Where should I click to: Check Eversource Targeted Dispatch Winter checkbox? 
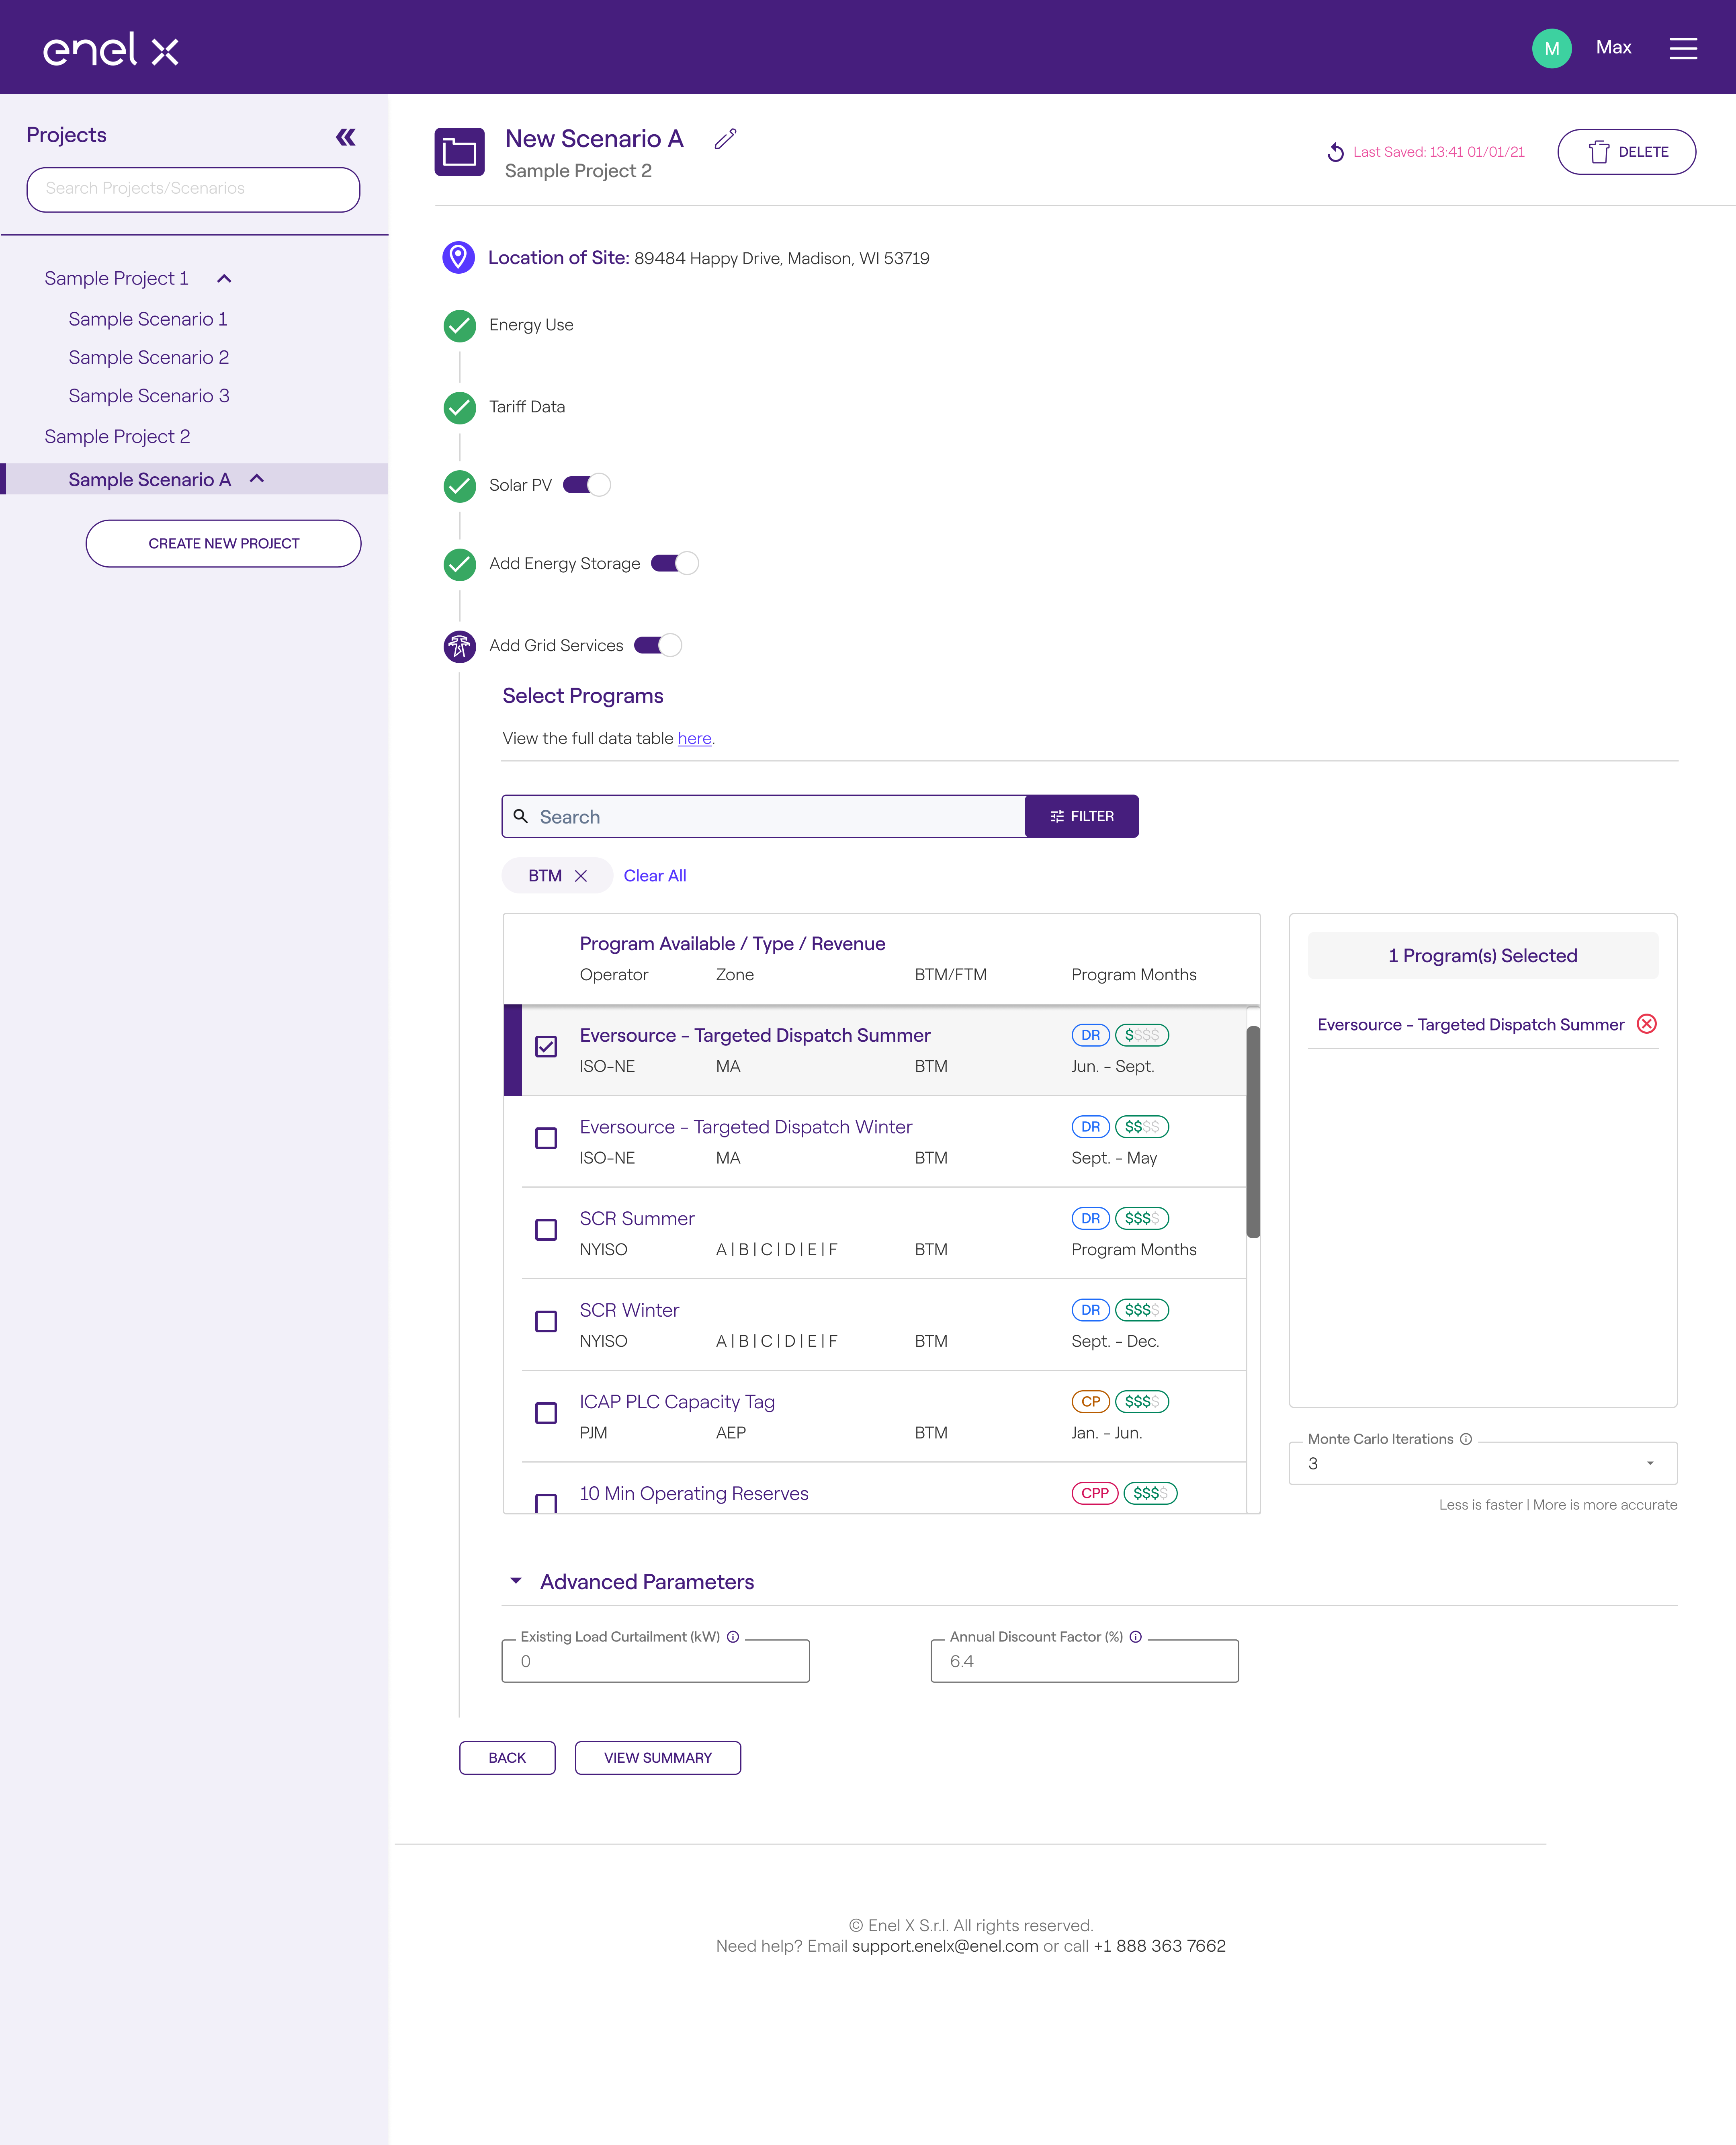tap(546, 1138)
